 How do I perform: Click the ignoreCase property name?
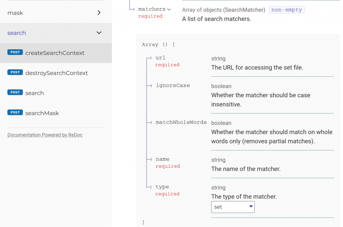[173, 86]
